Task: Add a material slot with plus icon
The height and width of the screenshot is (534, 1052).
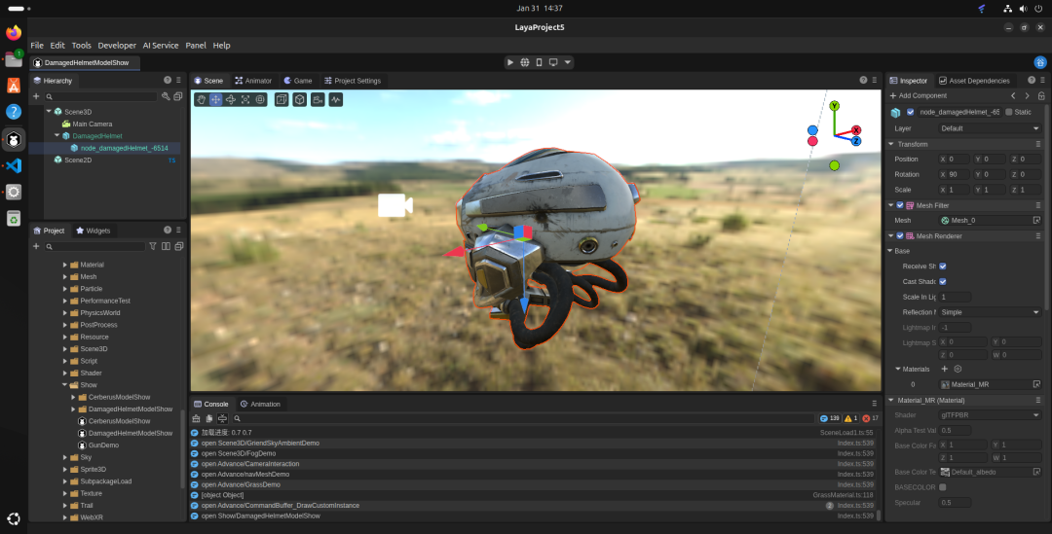Action: click(944, 369)
